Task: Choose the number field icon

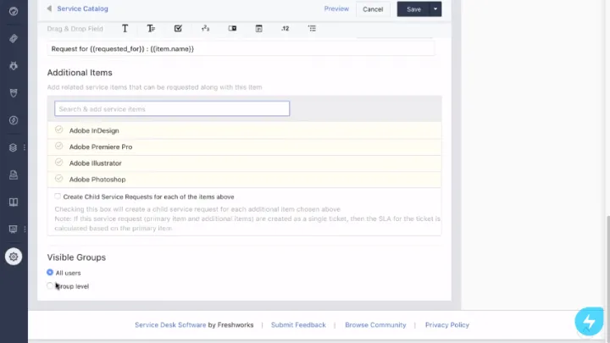Action: (x=205, y=29)
